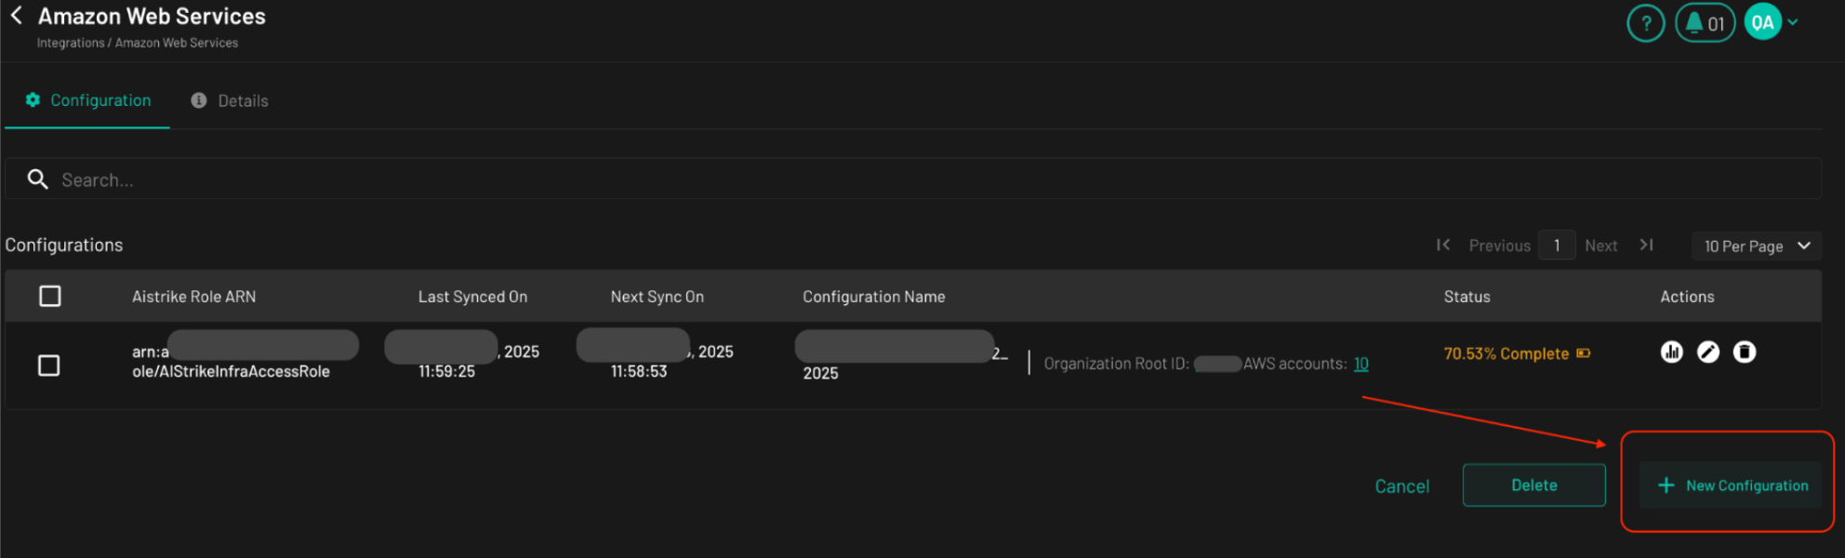This screenshot has width=1845, height=558.
Task: Open the 10 Per Page dropdown
Action: (1757, 246)
